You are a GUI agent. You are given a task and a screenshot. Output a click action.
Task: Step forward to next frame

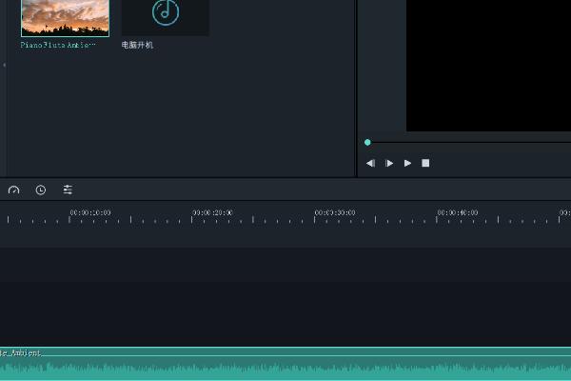(x=389, y=163)
